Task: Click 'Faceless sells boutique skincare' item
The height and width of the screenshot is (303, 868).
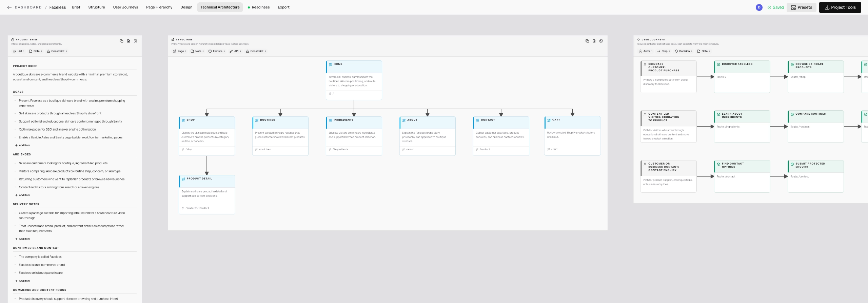Action: tap(41, 273)
